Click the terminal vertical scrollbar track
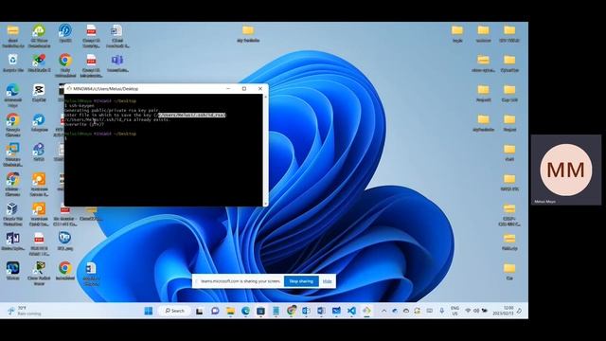Screen dimensions: 606x341 265,150
